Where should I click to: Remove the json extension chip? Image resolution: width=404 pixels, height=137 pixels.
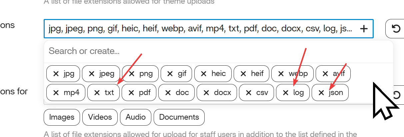[321, 93]
